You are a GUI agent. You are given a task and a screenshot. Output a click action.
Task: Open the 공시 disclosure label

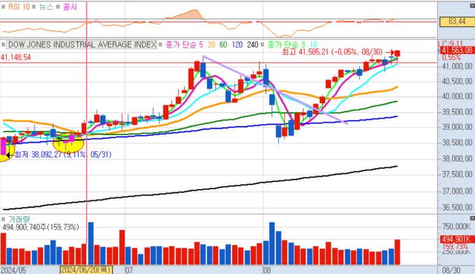point(69,7)
